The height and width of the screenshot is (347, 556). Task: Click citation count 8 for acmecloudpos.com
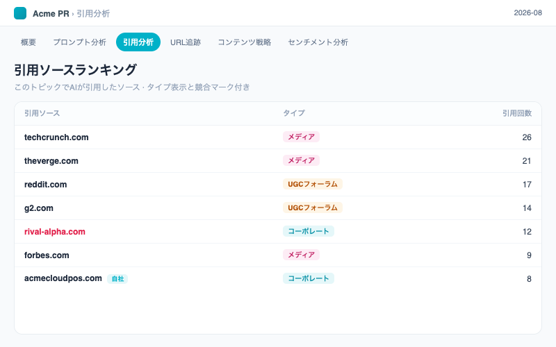[x=529, y=279]
